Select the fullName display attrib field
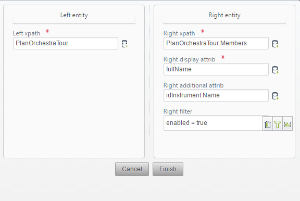The width and height of the screenshot is (300, 201). click(216, 69)
